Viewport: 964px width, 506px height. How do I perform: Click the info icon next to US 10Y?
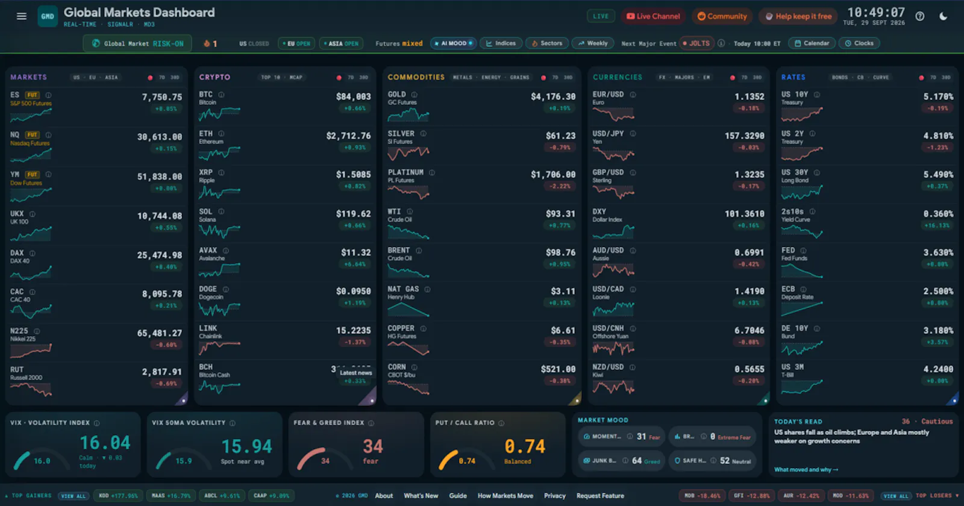(817, 95)
